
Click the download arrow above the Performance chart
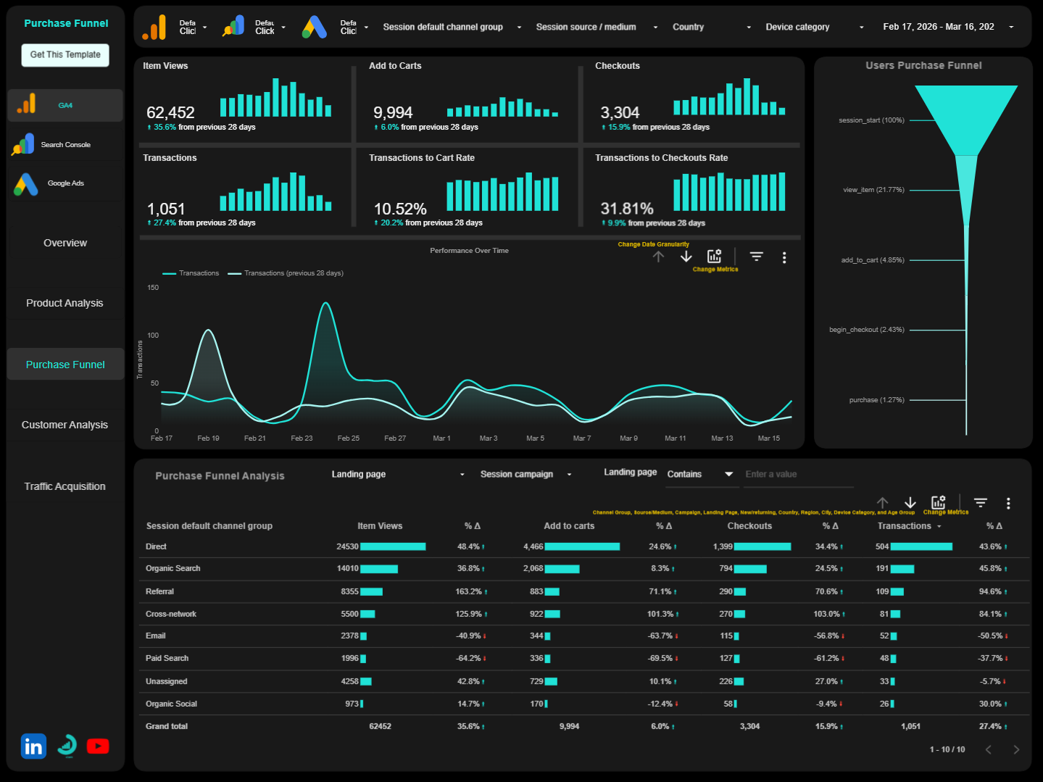point(686,257)
